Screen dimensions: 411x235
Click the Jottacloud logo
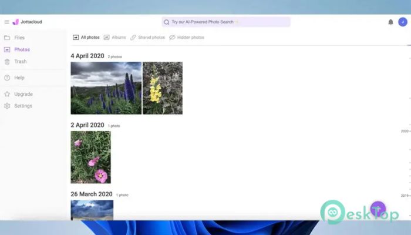16,22
